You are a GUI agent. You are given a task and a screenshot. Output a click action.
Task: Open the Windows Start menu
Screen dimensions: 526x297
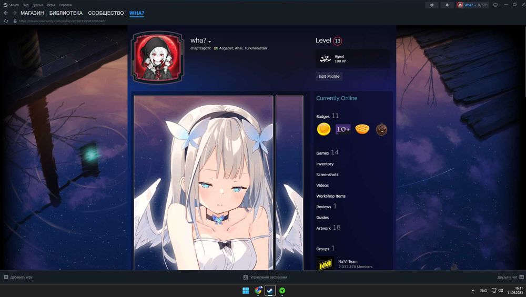[x=246, y=291]
